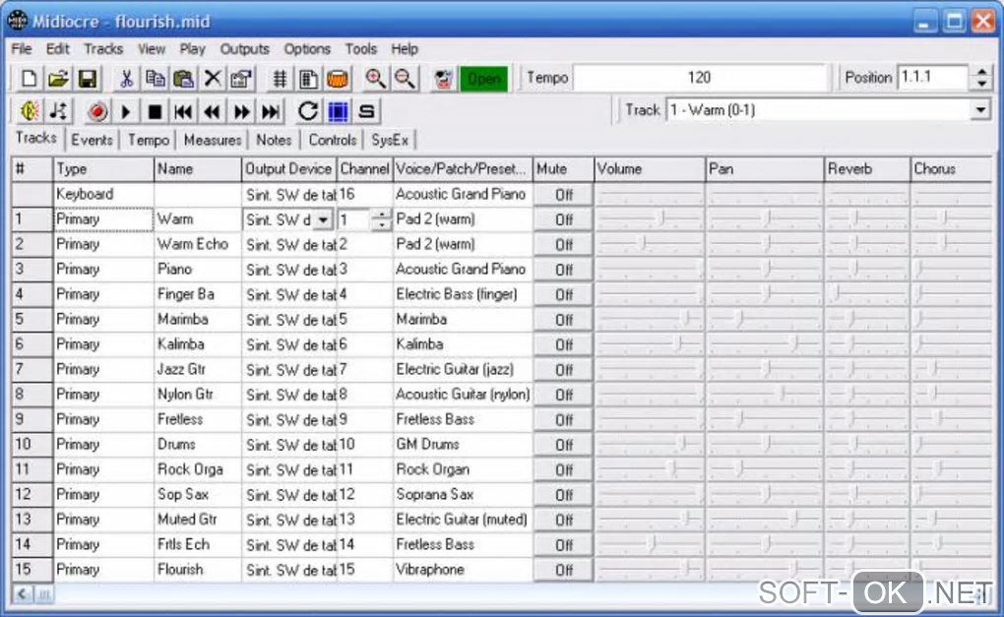Screen dimensions: 1004x617
Task: Click the Tempo value field showing 120
Action: [699, 78]
